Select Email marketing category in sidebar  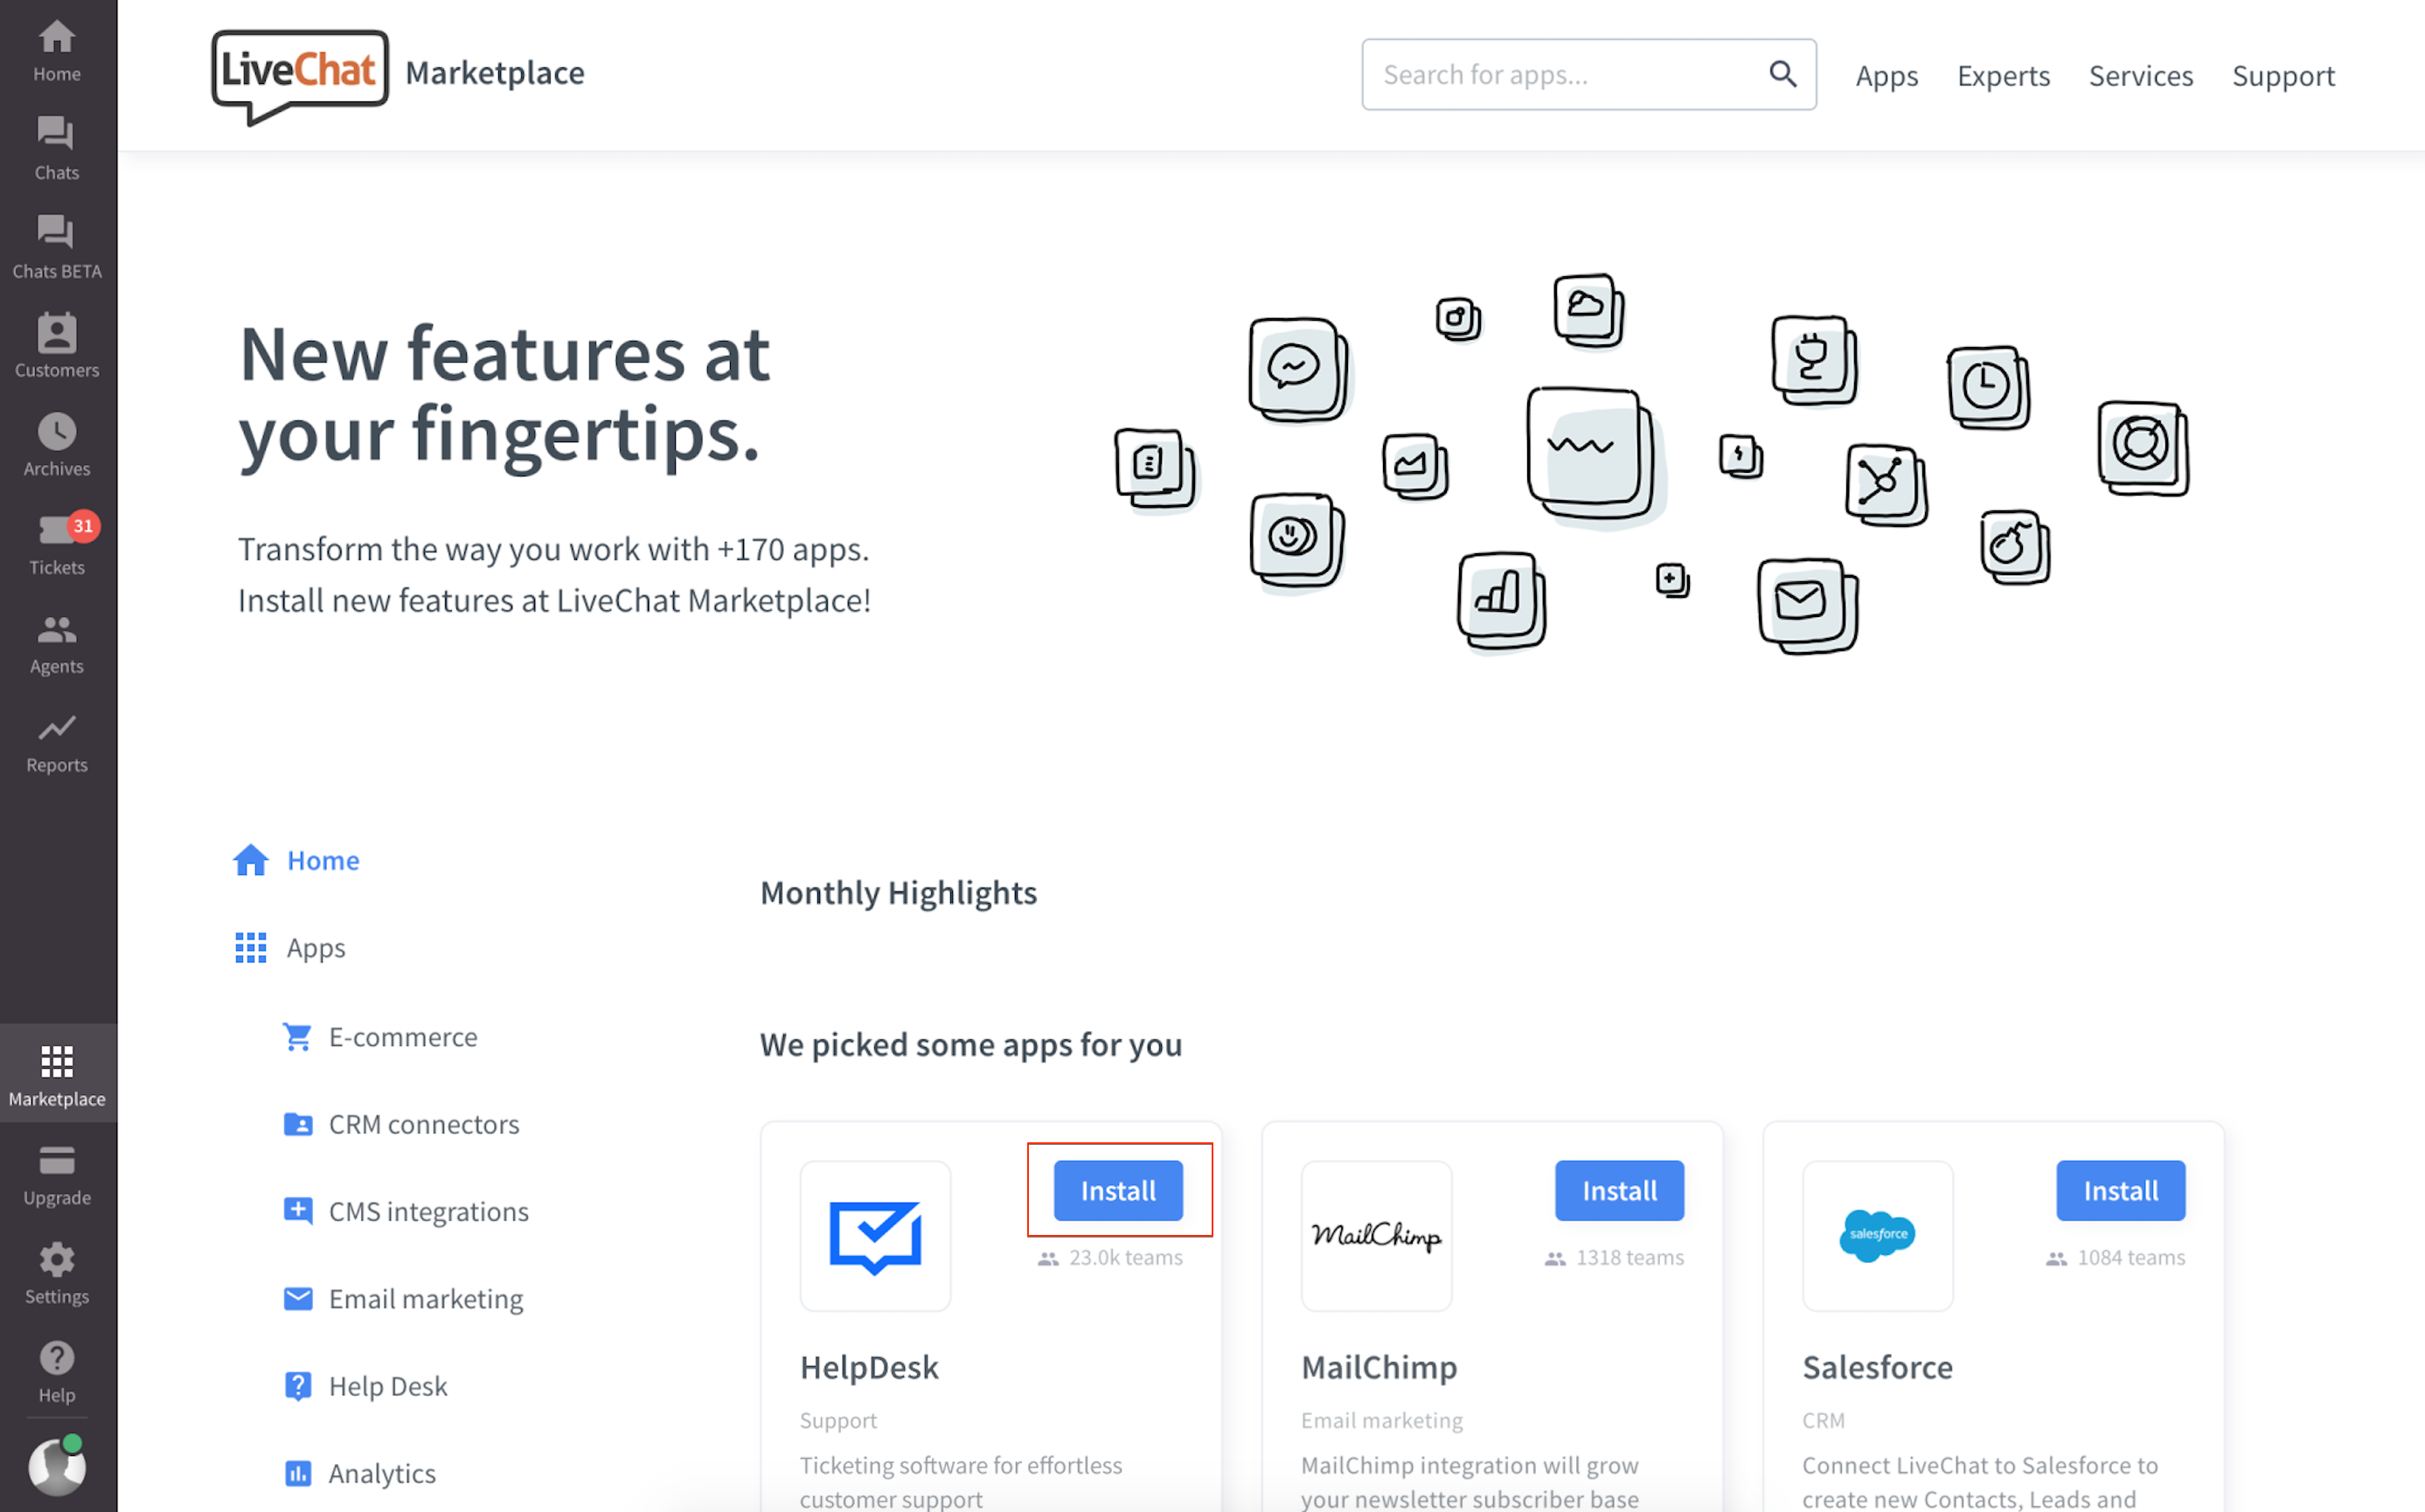[x=423, y=1296]
